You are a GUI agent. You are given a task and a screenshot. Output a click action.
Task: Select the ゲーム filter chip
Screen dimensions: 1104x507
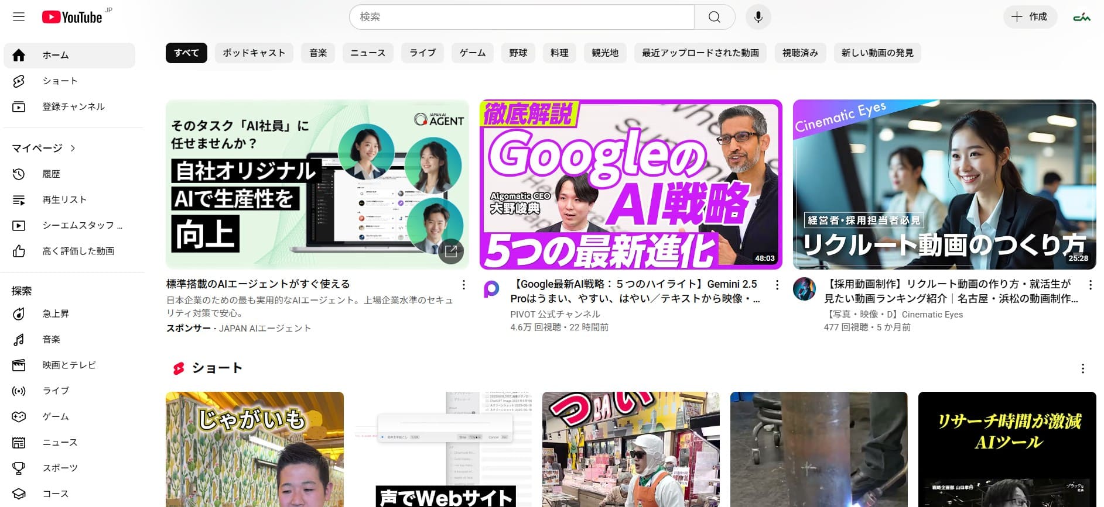click(x=472, y=53)
